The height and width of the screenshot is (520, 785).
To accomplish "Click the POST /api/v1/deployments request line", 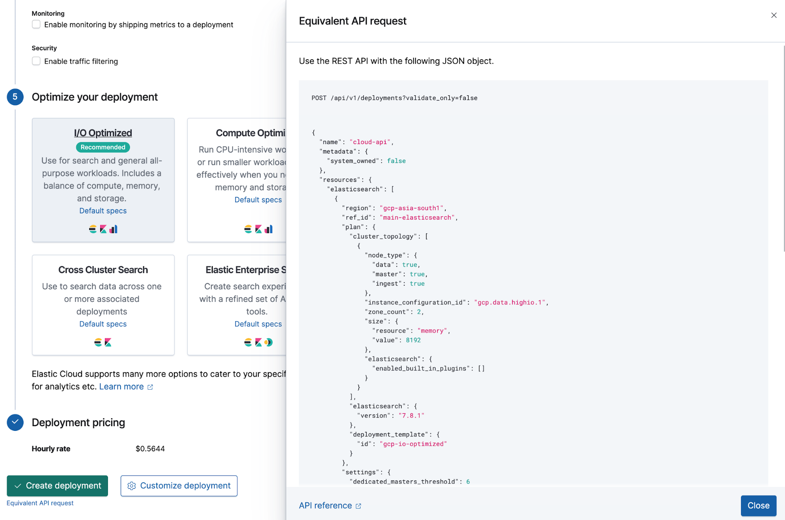I will [394, 98].
